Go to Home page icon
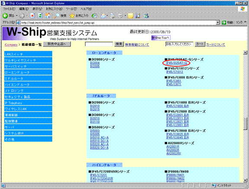 pyautogui.click(x=48, y=16)
